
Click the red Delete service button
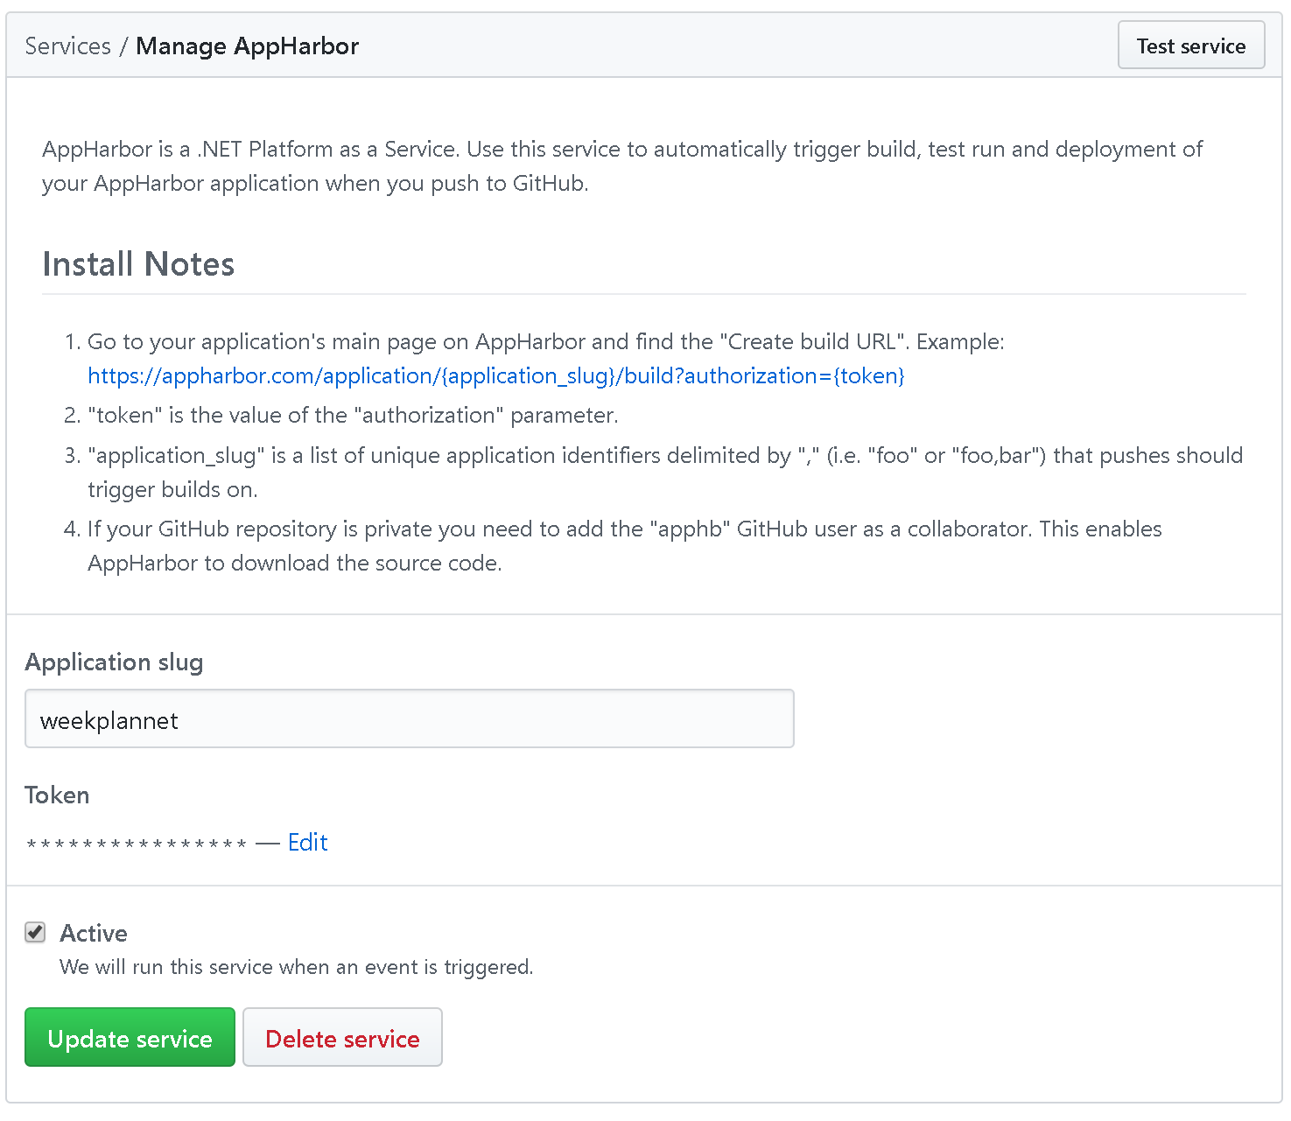point(342,1038)
